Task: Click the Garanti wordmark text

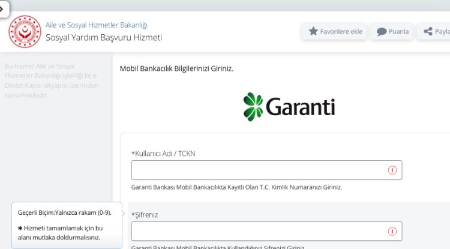Action: 300,107
